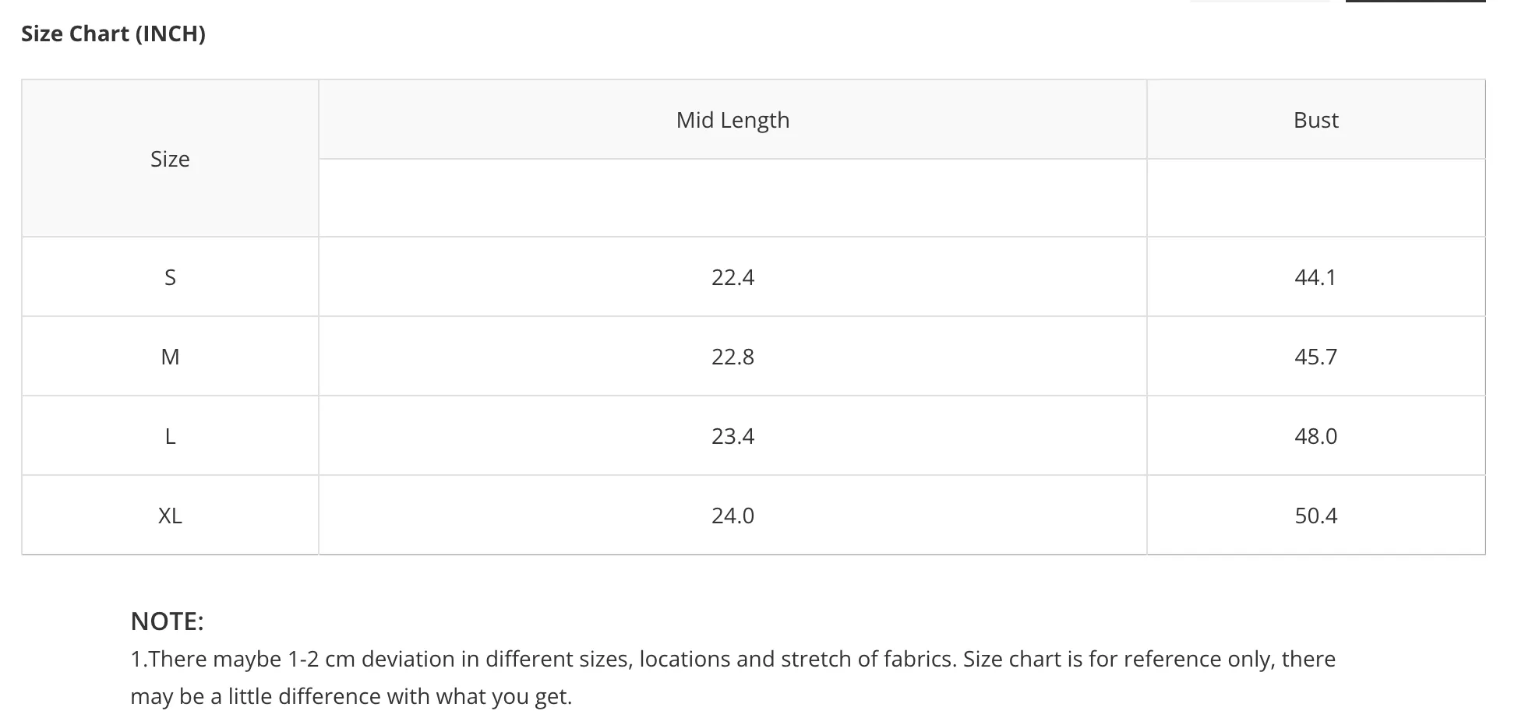
Task: Click the 22.4 mid length value
Action: point(733,277)
